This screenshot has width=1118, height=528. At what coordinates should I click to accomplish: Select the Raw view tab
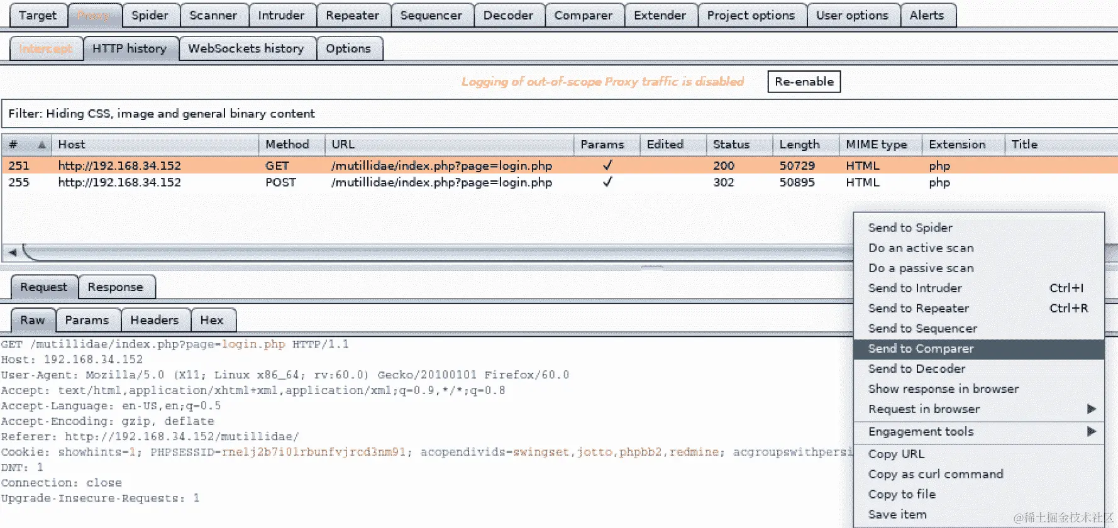[33, 321]
